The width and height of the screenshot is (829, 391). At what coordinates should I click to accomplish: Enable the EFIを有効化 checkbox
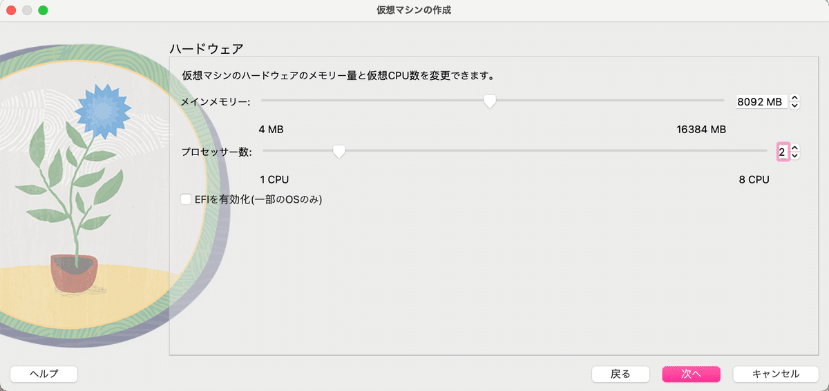pos(186,199)
